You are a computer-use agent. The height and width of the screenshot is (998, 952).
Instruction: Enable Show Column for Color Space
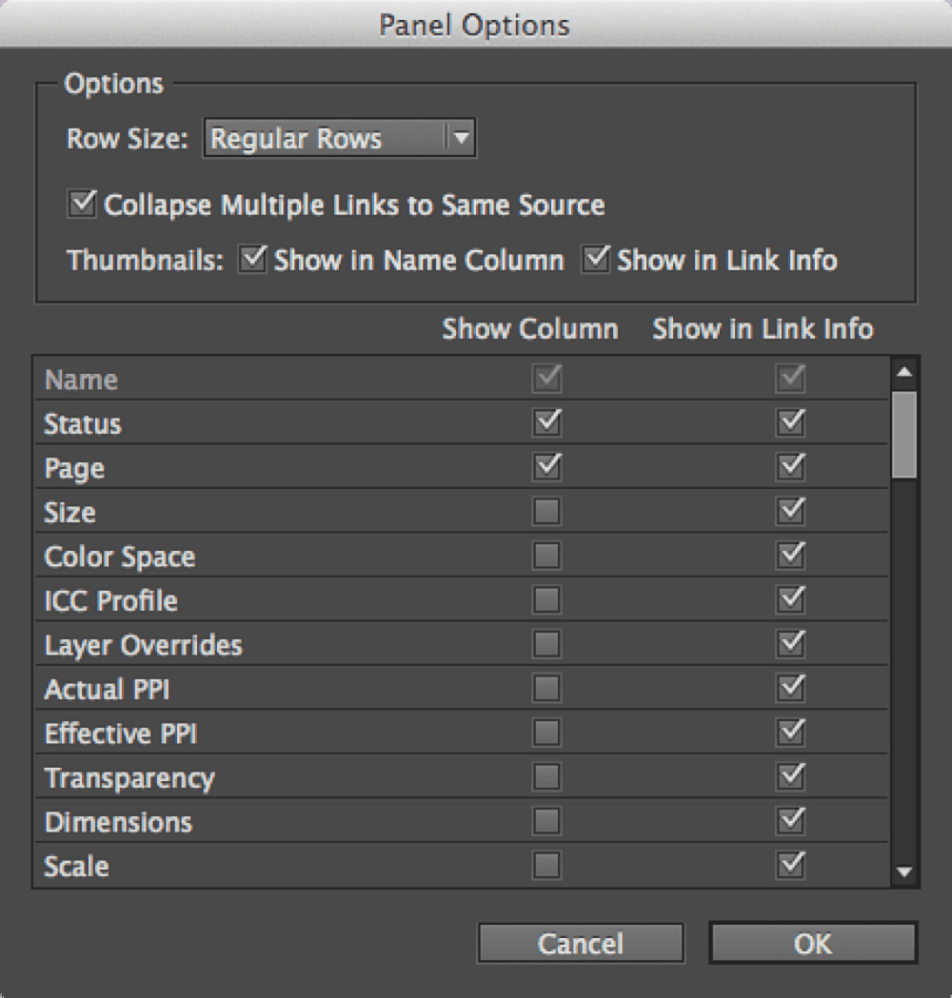545,555
